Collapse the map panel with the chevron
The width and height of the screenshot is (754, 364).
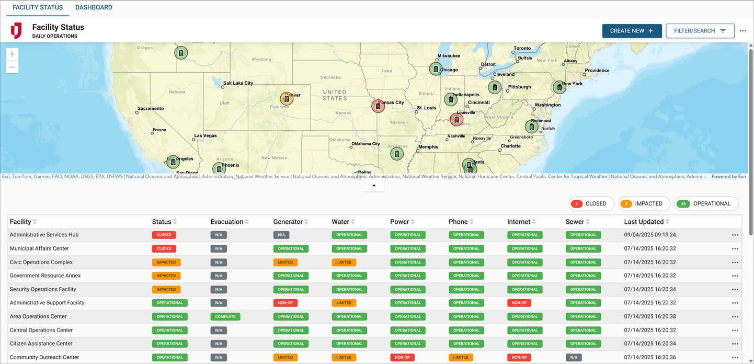pyautogui.click(x=374, y=185)
